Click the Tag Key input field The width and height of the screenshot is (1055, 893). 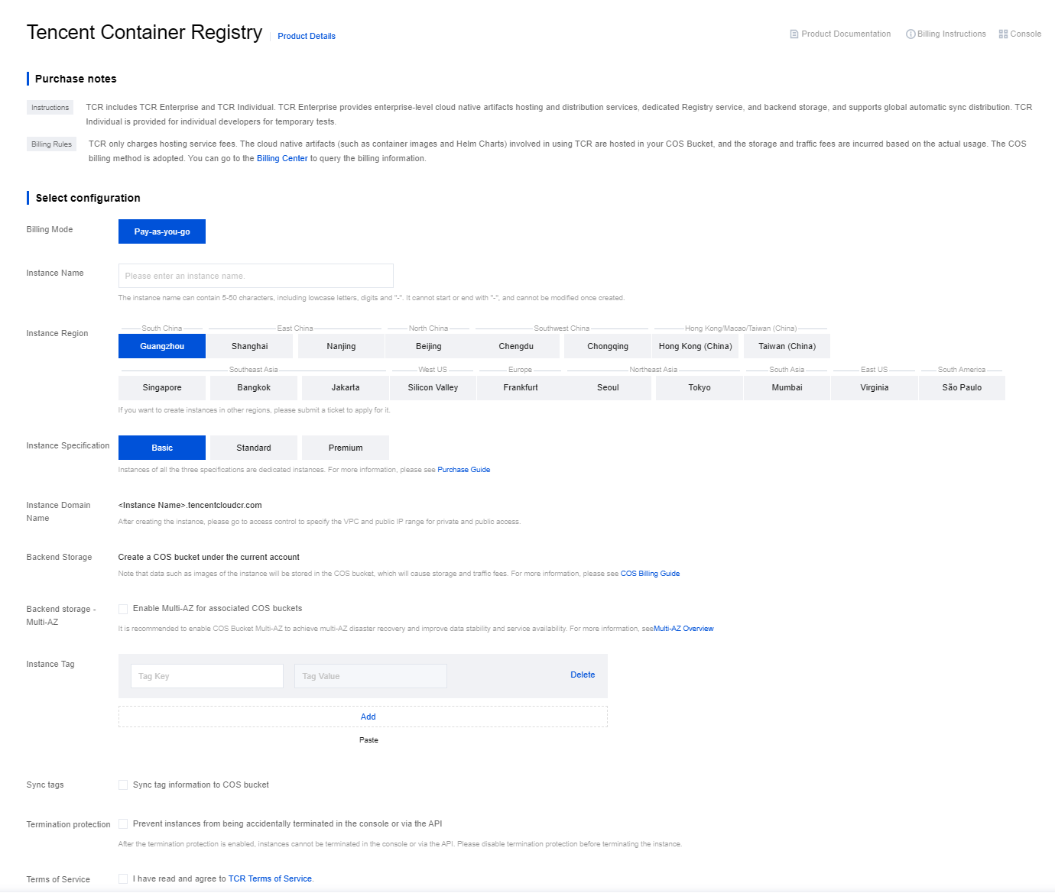[207, 676]
